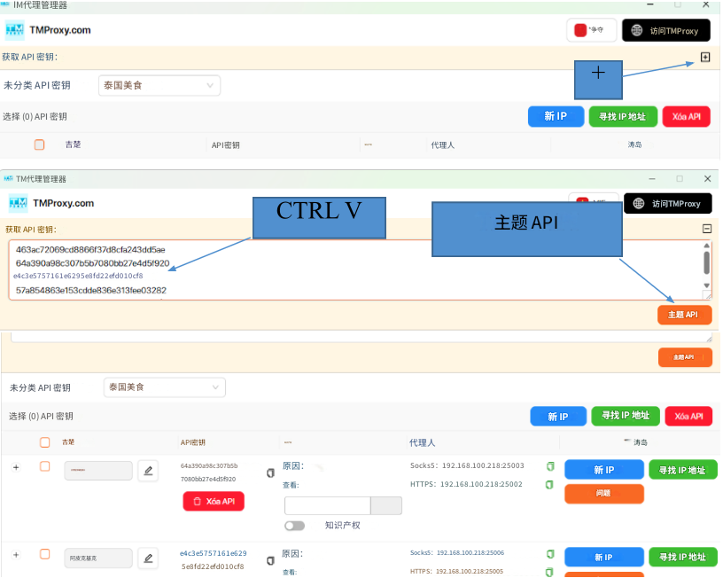The height and width of the screenshot is (578, 723).
Task: Tick the second proxy row checkbox
Action: pos(44,554)
